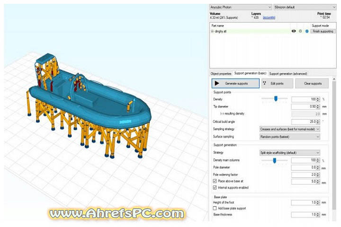The width and height of the screenshot is (341, 227).
Task: Toggle Place above base at checkbox
Action: (x=215, y=181)
